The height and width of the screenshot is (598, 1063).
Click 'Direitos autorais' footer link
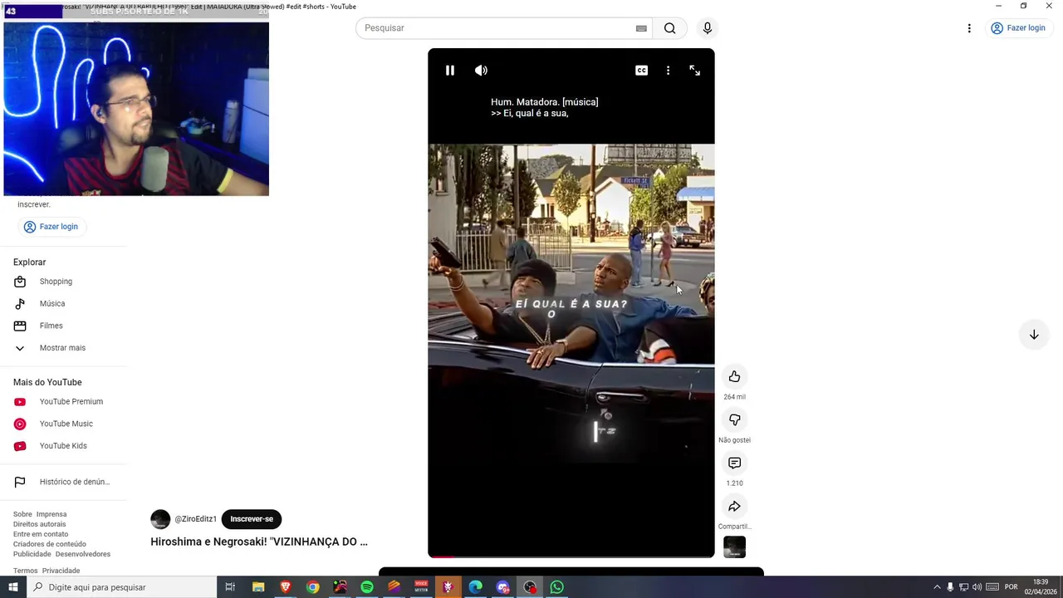39,524
